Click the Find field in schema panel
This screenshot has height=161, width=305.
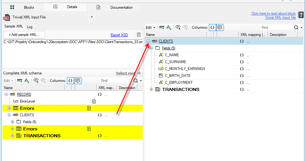[x=116, y=81]
